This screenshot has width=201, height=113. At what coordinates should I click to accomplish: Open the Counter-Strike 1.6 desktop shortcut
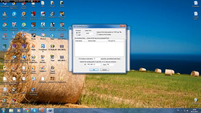coord(43,26)
